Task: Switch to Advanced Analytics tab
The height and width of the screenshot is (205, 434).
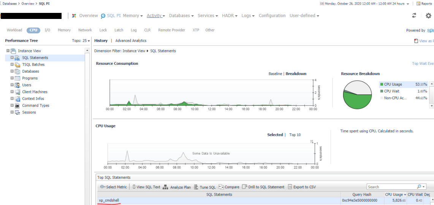Action: 131,41
